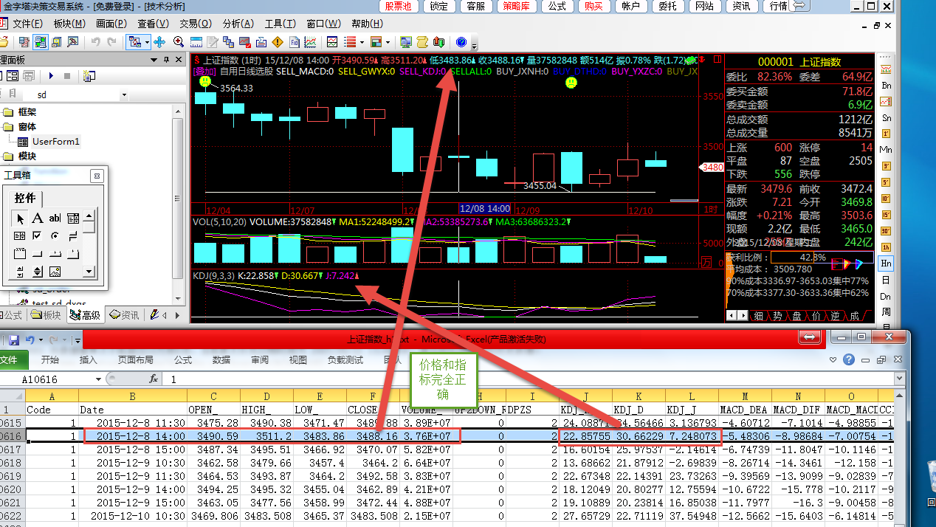936x527 pixels.
Task: Choose the Label 'A' control in toolbox
Action: 38,218
